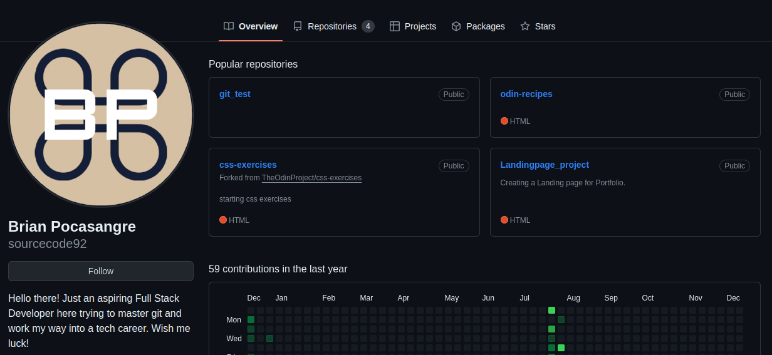Click the Jan month label on contribution graph
Screen dimensions: 772x355
(281, 298)
